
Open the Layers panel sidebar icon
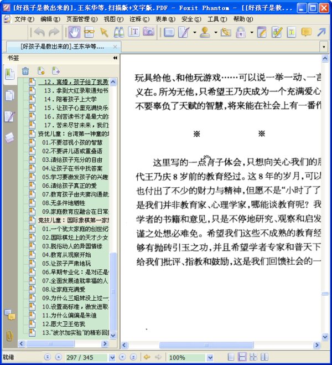click(10, 137)
